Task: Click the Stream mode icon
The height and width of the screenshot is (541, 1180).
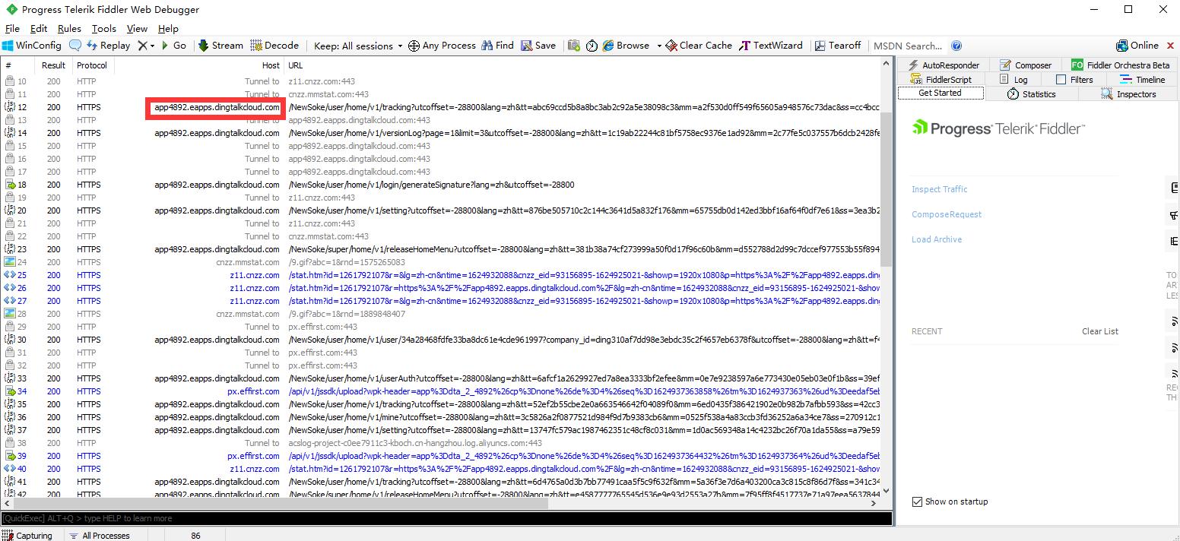Action: 204,46
